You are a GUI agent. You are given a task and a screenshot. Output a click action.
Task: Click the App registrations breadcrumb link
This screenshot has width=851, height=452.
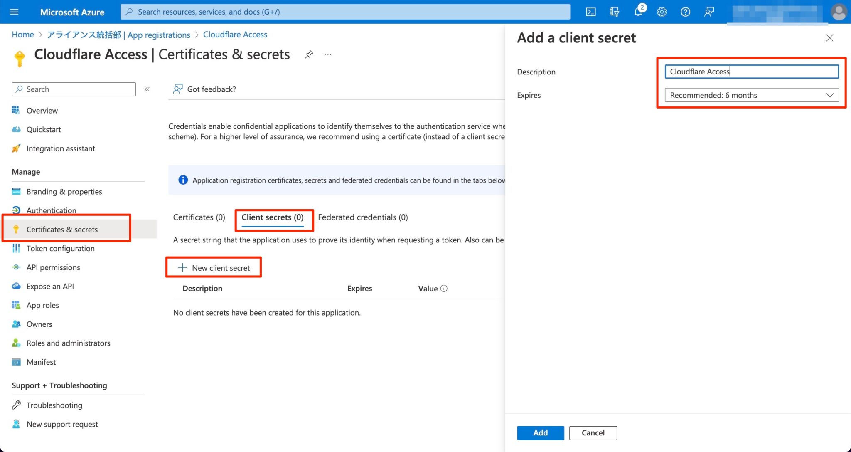[x=159, y=35]
